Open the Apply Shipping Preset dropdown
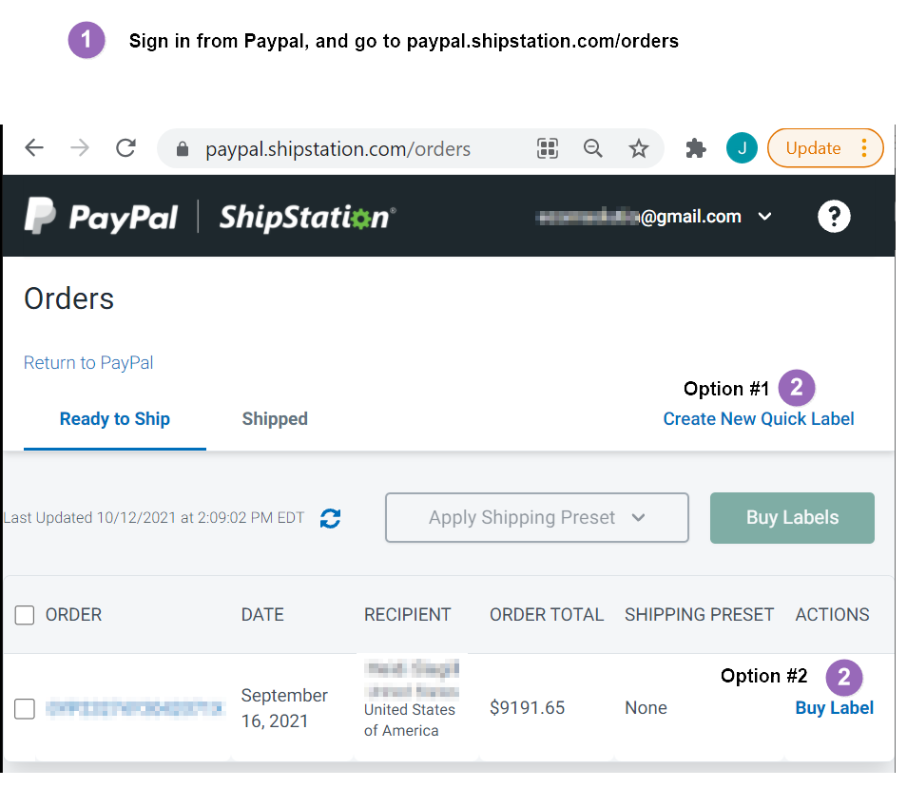 click(x=537, y=517)
